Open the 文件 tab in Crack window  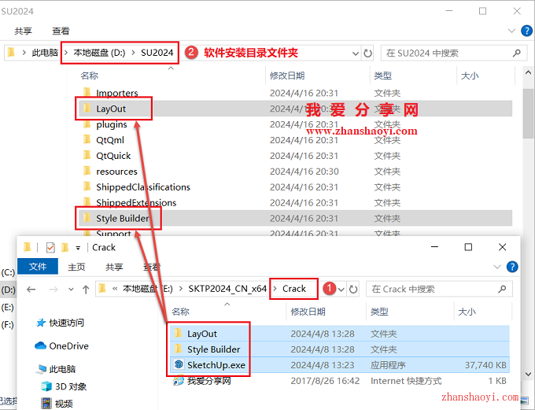38,266
